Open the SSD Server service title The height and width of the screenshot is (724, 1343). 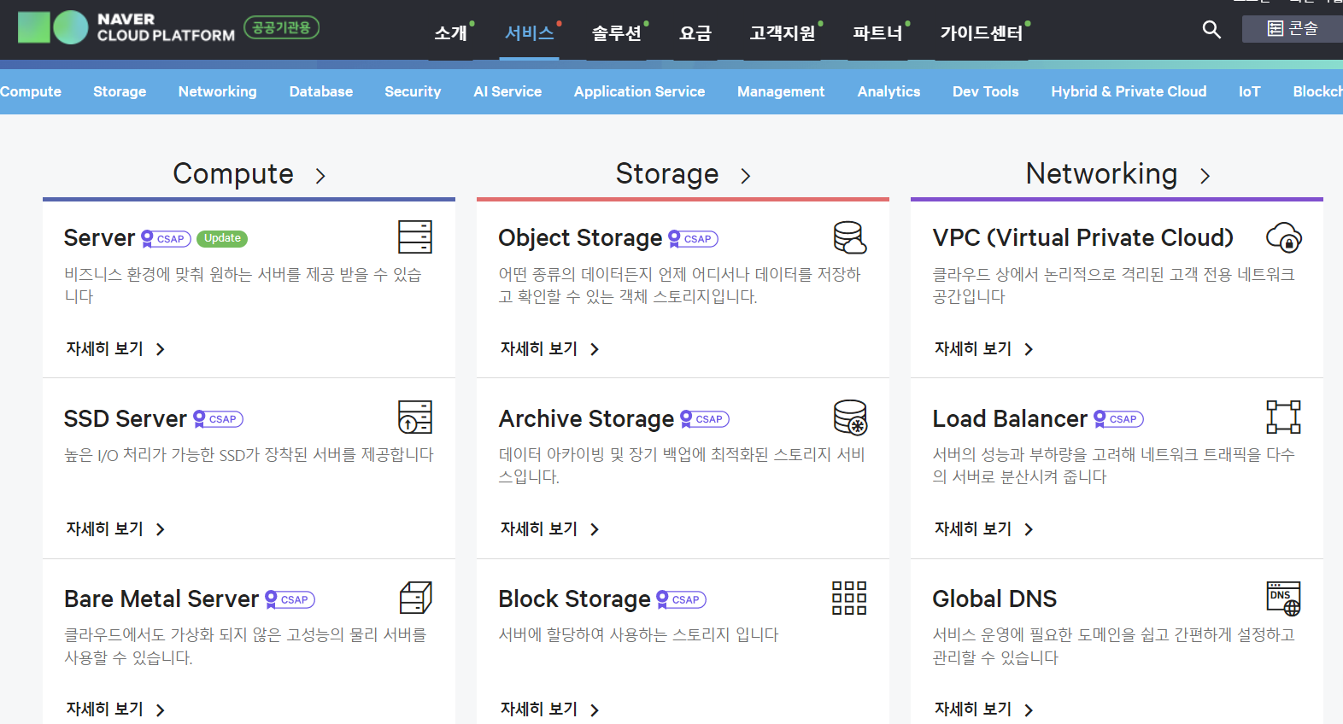tap(125, 418)
